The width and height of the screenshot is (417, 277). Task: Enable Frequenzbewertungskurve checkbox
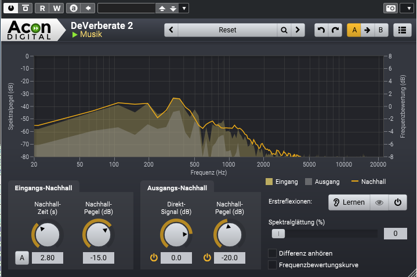272,265
